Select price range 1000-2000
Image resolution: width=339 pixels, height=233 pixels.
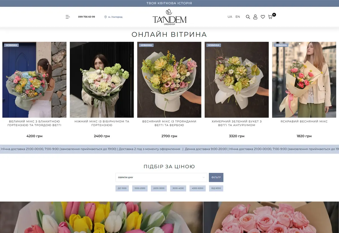point(140,188)
